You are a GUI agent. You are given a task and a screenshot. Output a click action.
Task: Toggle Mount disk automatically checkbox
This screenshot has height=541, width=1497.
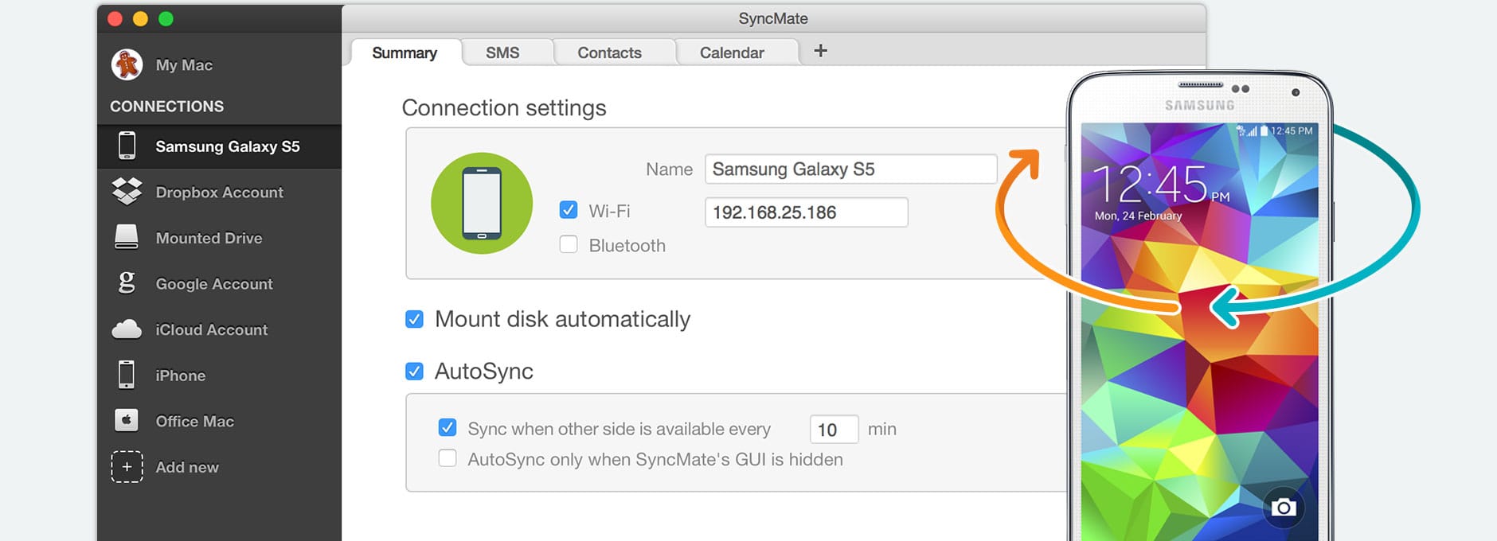414,319
